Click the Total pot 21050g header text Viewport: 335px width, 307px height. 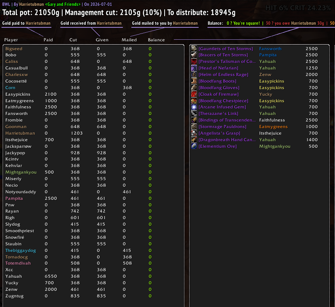click(x=31, y=13)
